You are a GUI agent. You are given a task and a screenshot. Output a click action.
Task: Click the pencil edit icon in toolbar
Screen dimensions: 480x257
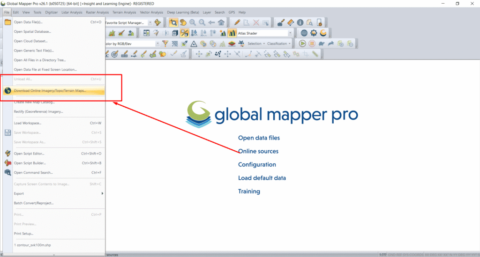coord(237,22)
